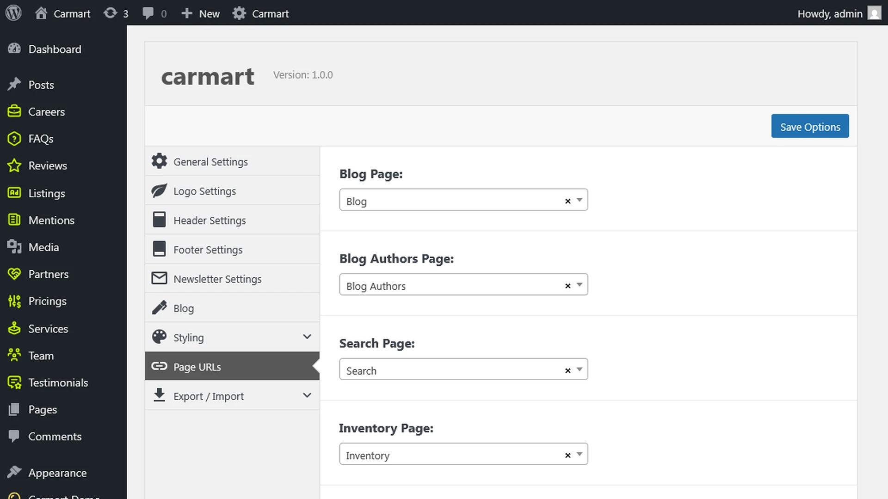Viewport: 888px width, 499px height.
Task: Open the updates icon showing 3
Action: pos(110,13)
